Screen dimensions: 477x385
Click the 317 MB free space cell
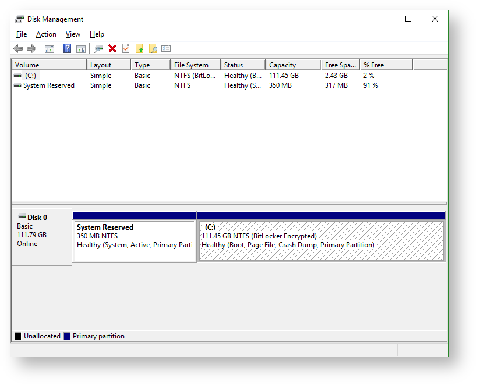(x=336, y=85)
